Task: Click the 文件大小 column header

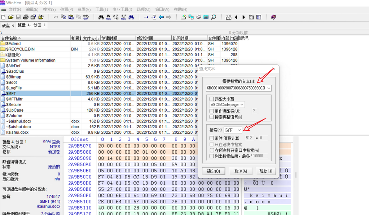Action: coord(91,38)
